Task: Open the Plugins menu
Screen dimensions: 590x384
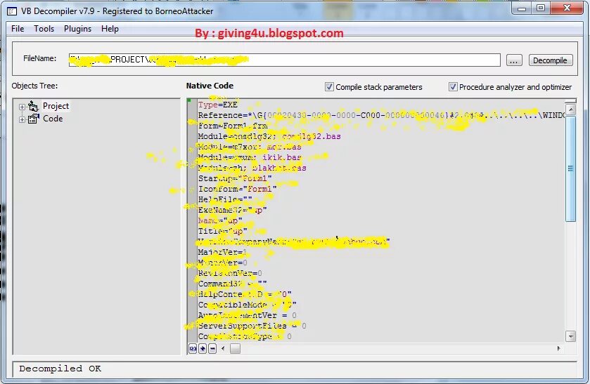Action: coord(77,29)
